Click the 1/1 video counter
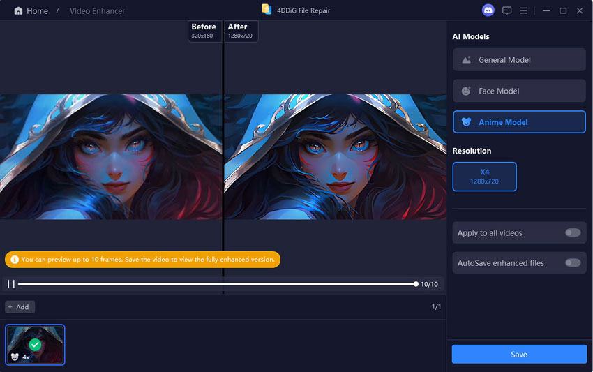This screenshot has width=593, height=372. 436,306
